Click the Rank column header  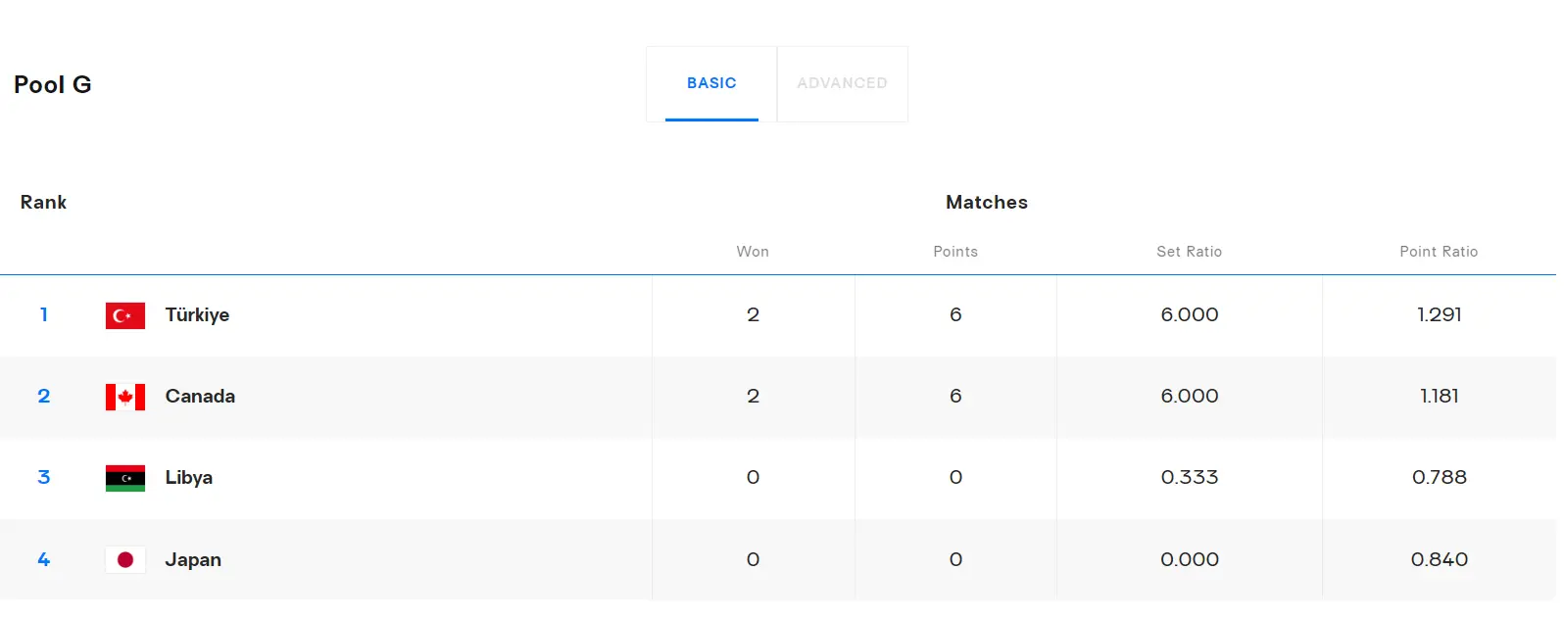tap(44, 203)
